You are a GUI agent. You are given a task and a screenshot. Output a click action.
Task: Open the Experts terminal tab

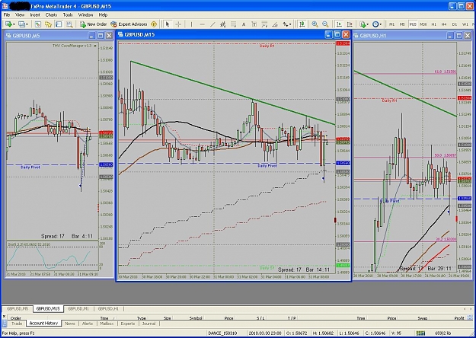click(x=128, y=324)
